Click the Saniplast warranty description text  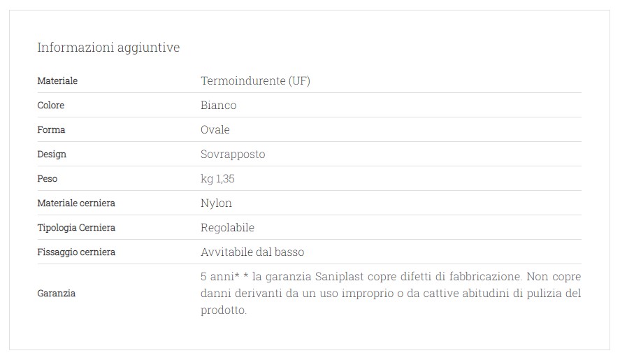tap(391, 293)
